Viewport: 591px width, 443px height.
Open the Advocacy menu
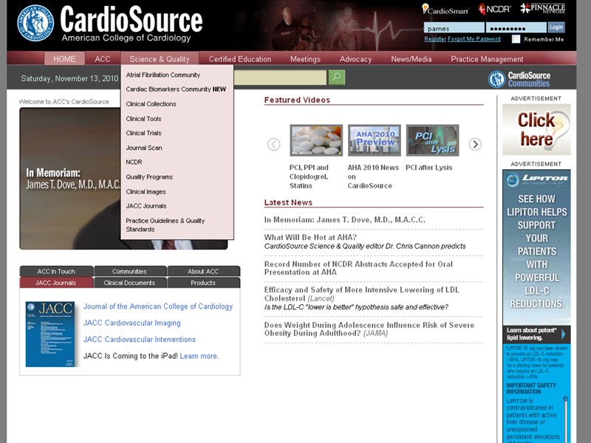click(355, 59)
